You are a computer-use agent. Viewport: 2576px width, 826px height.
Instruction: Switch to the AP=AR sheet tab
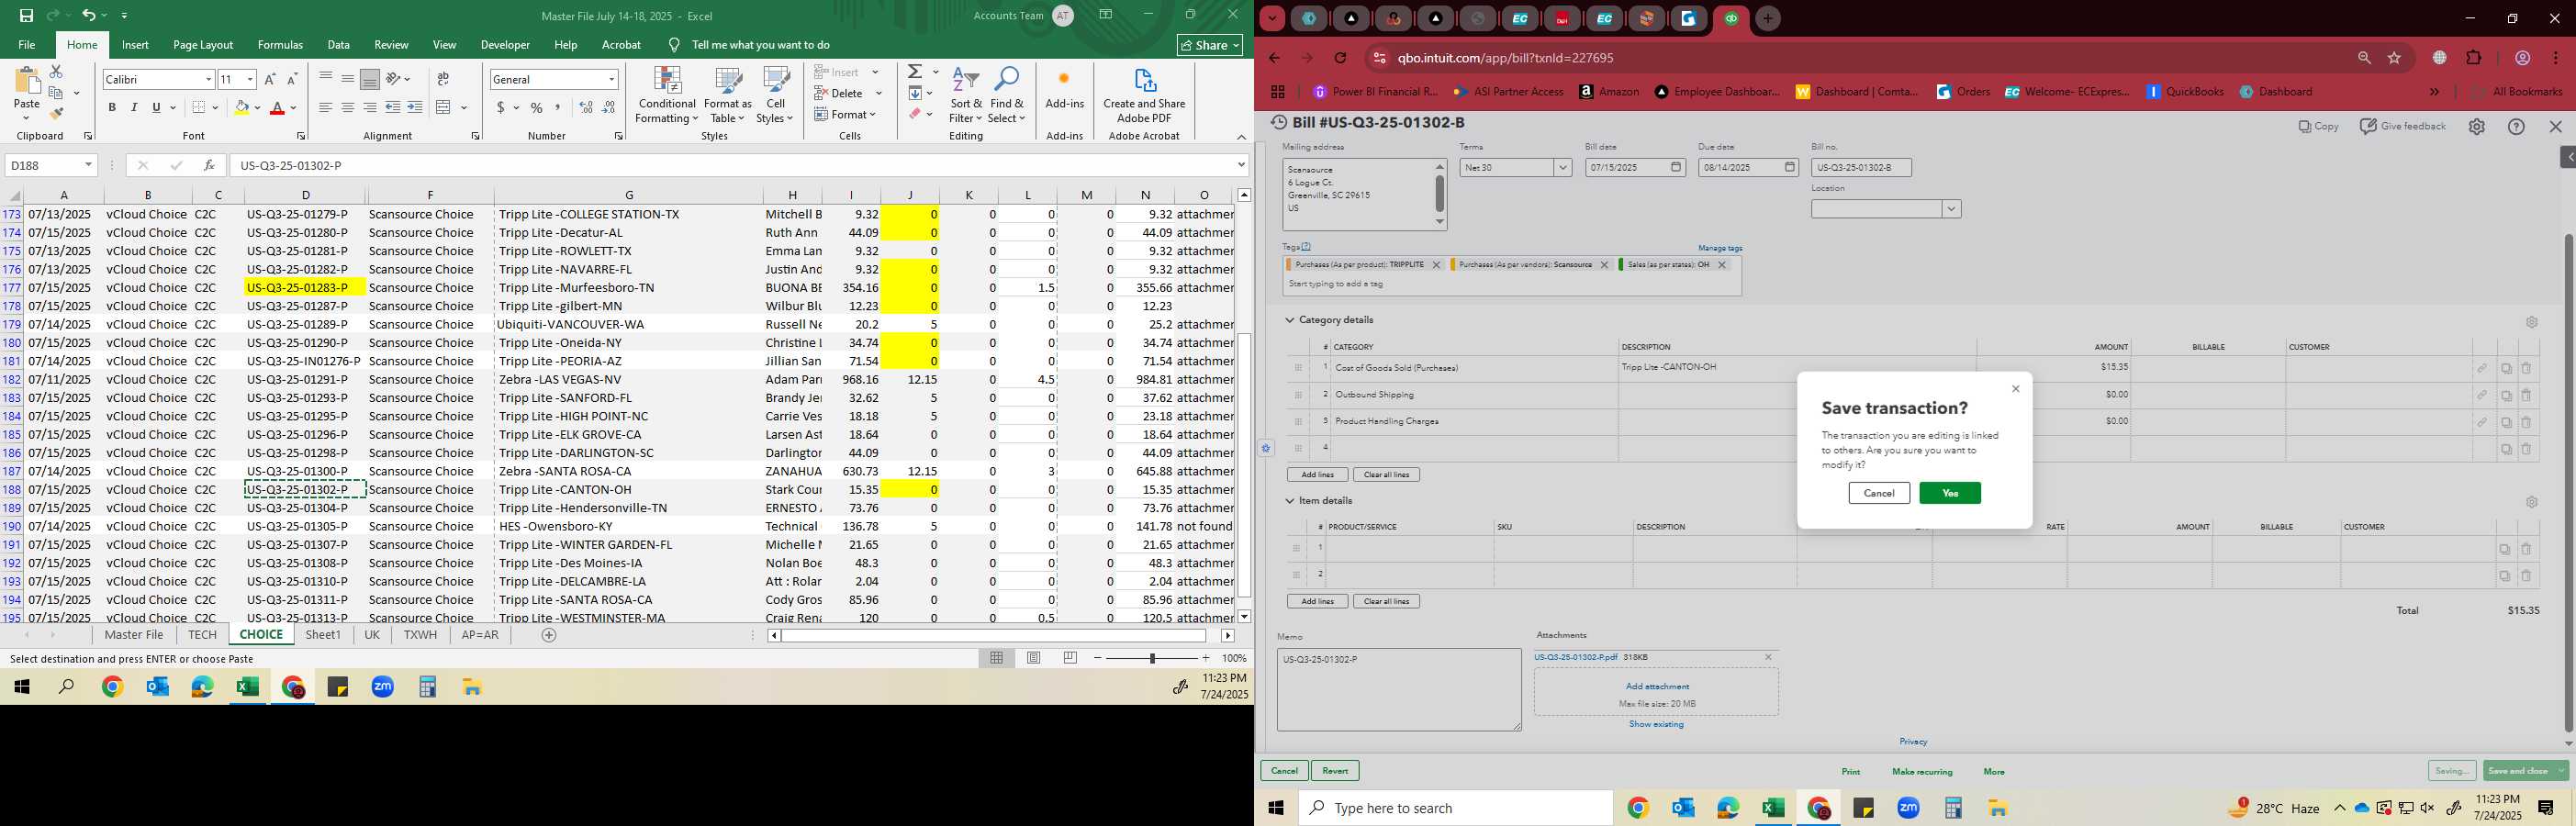[480, 635]
